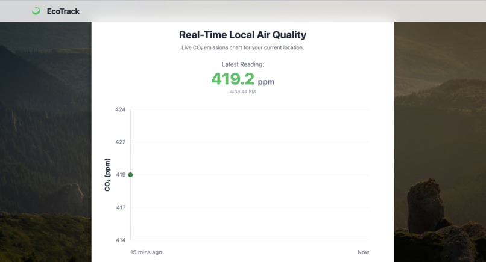
Task: Click the 4:38:44 PM timestamp
Action: point(242,91)
